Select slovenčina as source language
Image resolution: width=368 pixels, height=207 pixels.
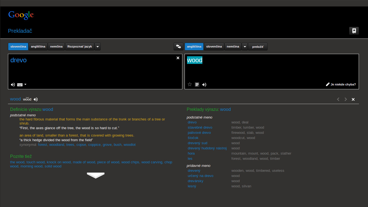tap(18, 47)
